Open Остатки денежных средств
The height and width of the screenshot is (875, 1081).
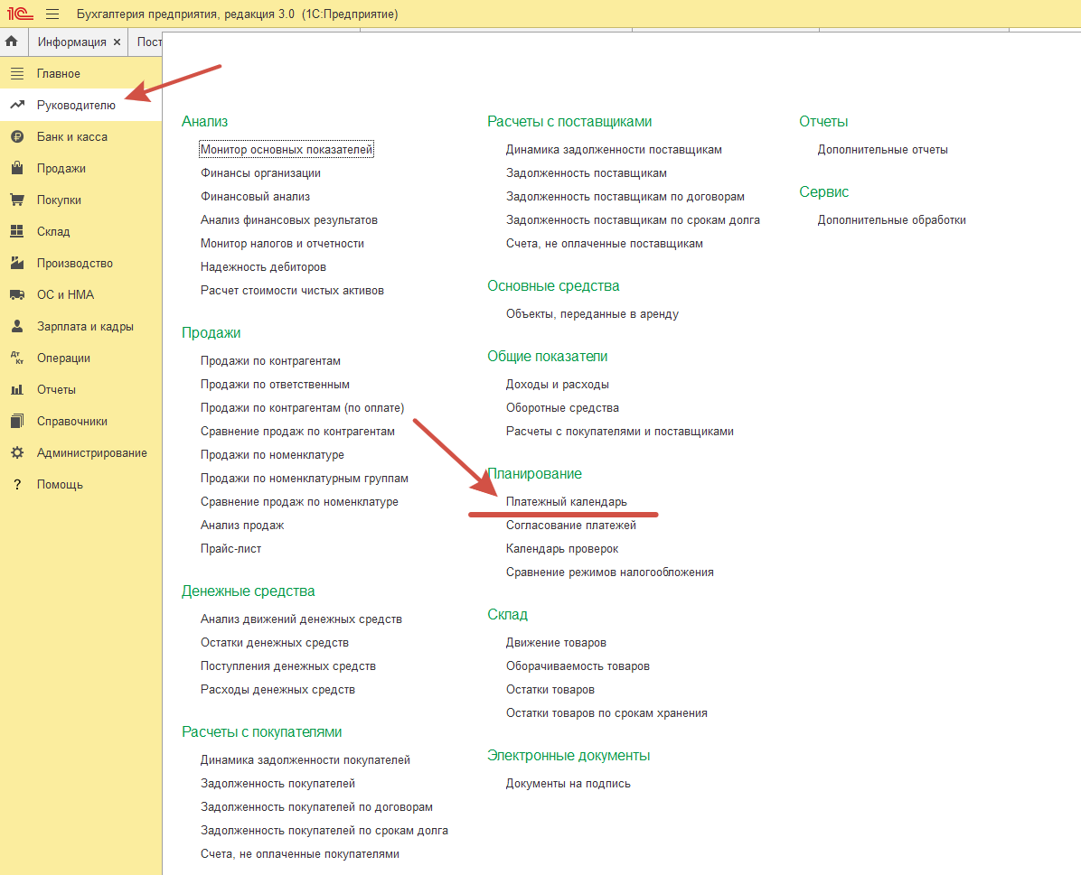(x=275, y=643)
